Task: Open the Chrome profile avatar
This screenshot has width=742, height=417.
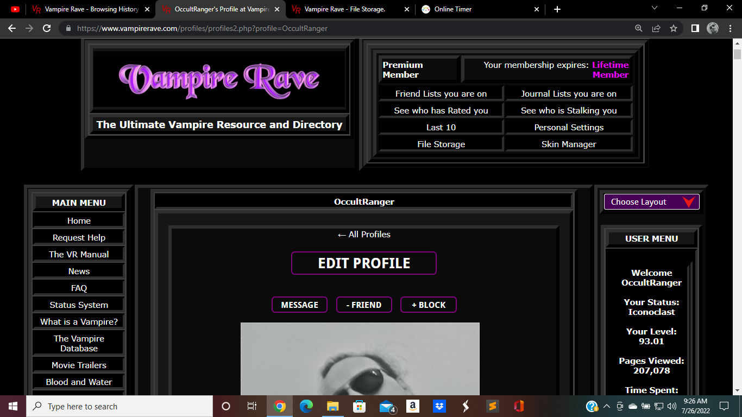Action: pyautogui.click(x=713, y=28)
